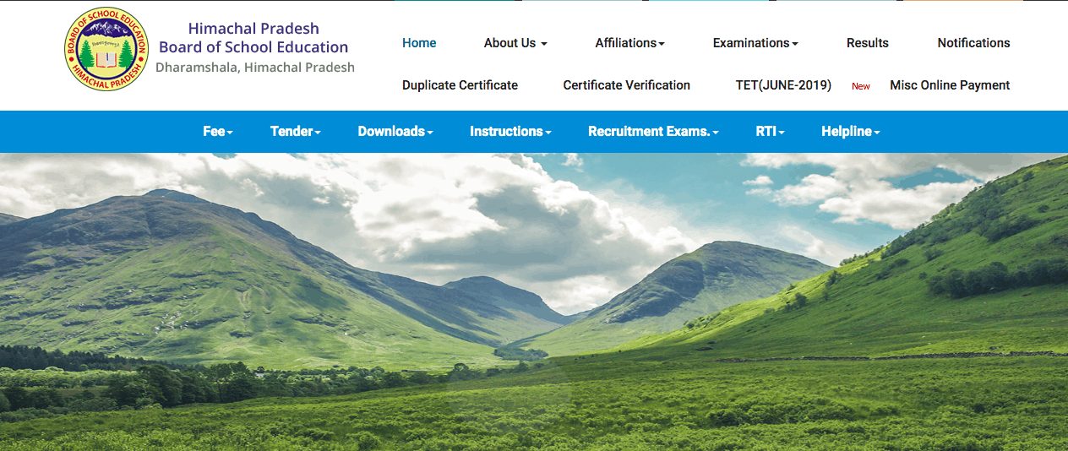Expand the About Us dropdown menu
The height and width of the screenshot is (451, 1068).
(x=515, y=43)
